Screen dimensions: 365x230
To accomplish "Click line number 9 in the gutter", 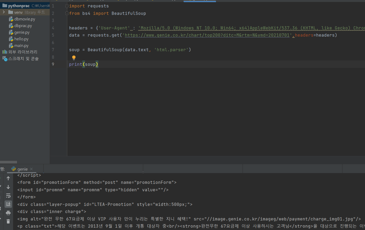I will 53,64.
